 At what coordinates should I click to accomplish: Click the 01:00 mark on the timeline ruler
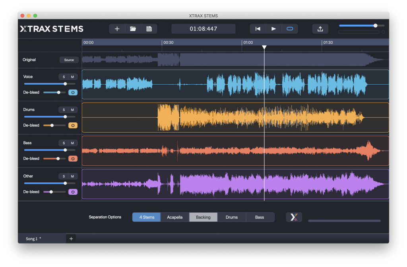248,43
